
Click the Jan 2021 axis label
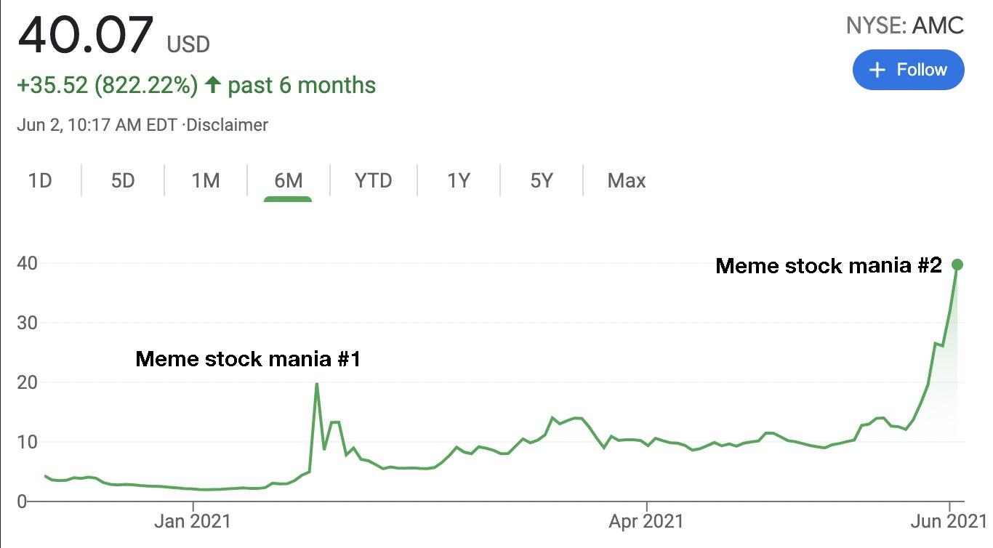(193, 521)
